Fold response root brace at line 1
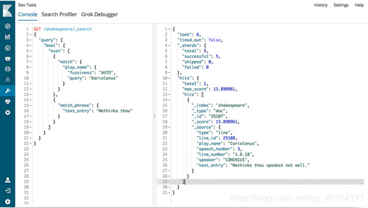 tap(169, 29)
